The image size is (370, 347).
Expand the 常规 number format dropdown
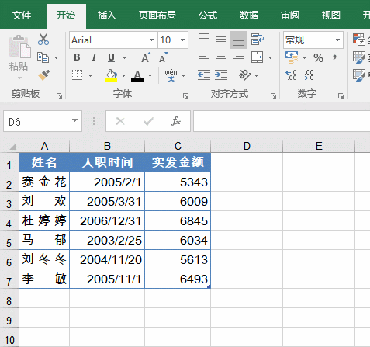(x=337, y=40)
